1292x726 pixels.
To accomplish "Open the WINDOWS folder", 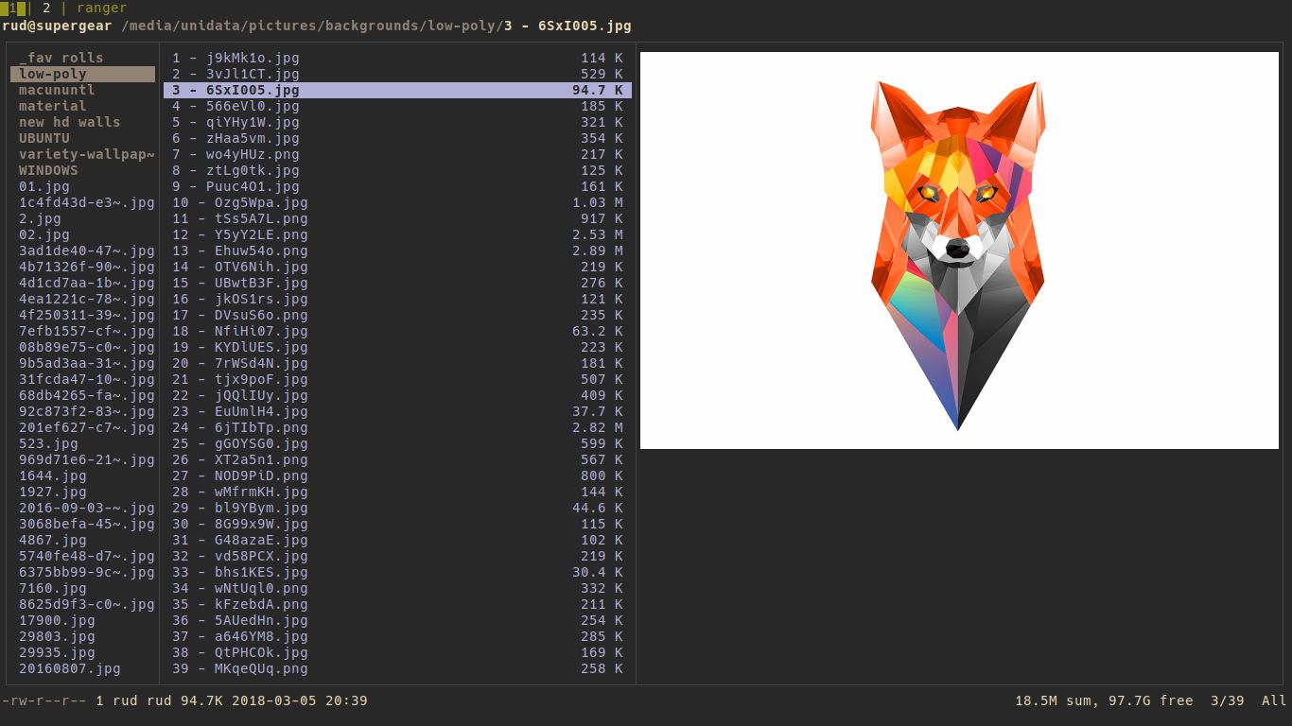I will pyautogui.click(x=47, y=170).
